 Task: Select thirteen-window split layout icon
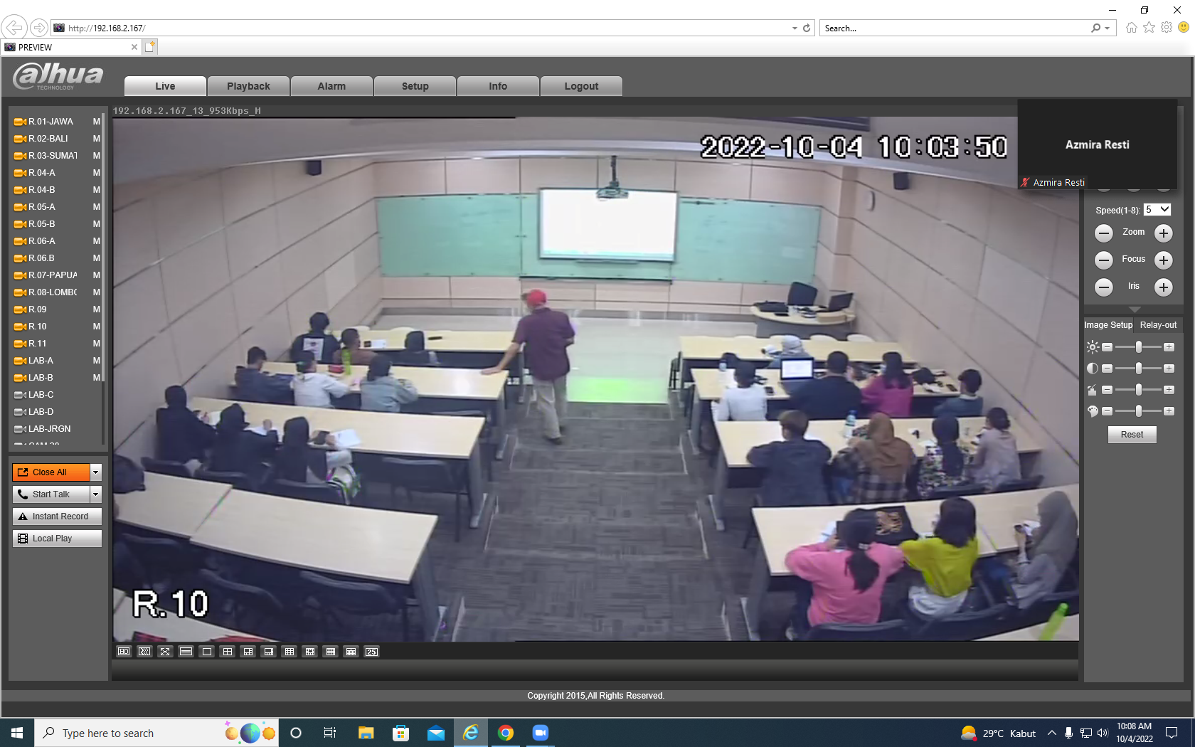pos(309,652)
